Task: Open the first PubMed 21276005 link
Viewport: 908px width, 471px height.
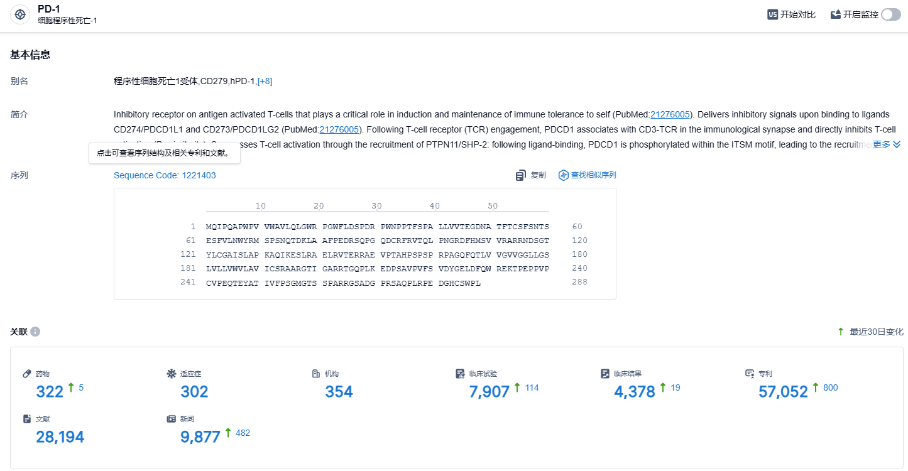Action: [x=670, y=114]
